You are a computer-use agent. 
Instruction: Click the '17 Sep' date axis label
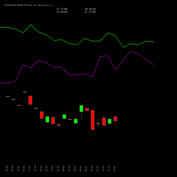(29, 169)
